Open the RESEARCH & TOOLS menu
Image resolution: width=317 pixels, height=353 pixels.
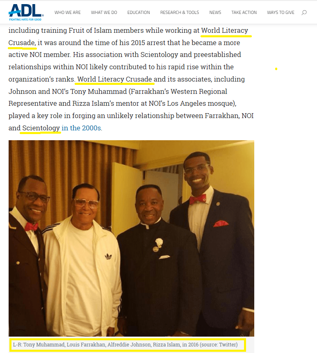pyautogui.click(x=180, y=12)
